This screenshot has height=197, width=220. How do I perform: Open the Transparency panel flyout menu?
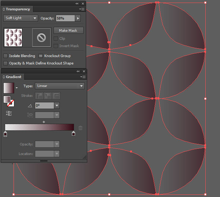[x=82, y=9]
